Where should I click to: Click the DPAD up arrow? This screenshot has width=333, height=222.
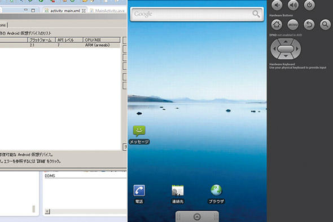(x=286, y=42)
